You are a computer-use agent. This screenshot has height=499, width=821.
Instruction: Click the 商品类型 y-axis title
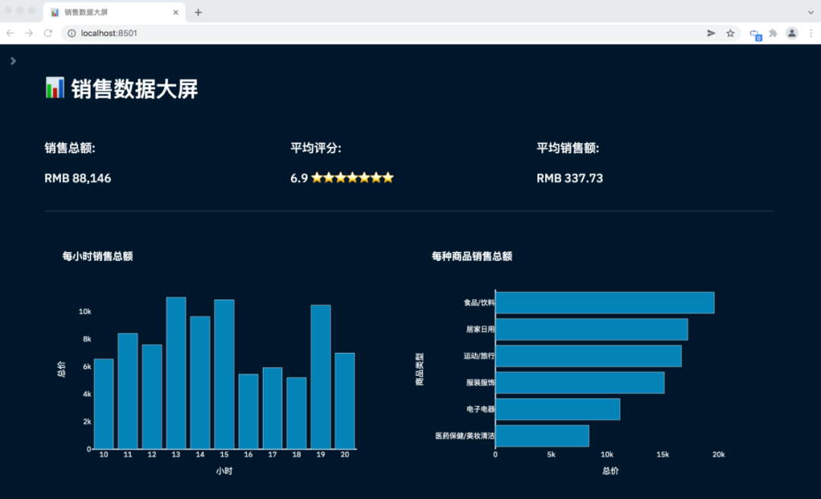420,369
